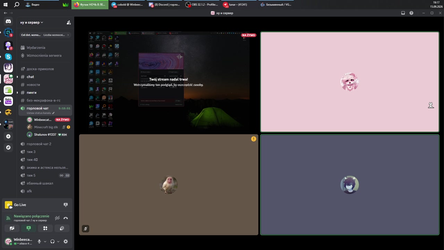Image resolution: width=444 pixels, height=250 pixels.
Task: Click the add a server plus icon
Action: click(x=8, y=136)
